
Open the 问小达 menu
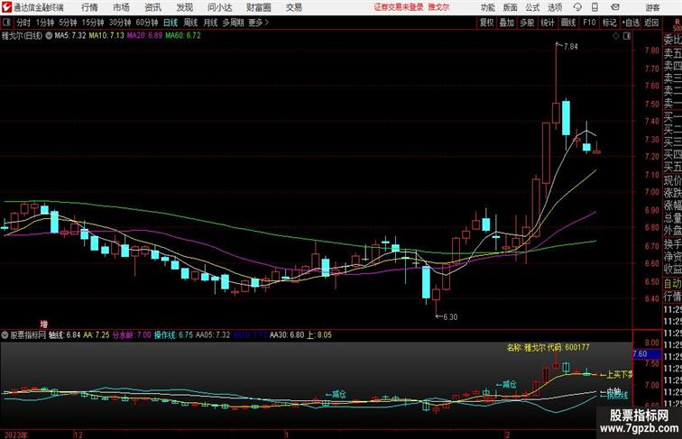[220, 7]
